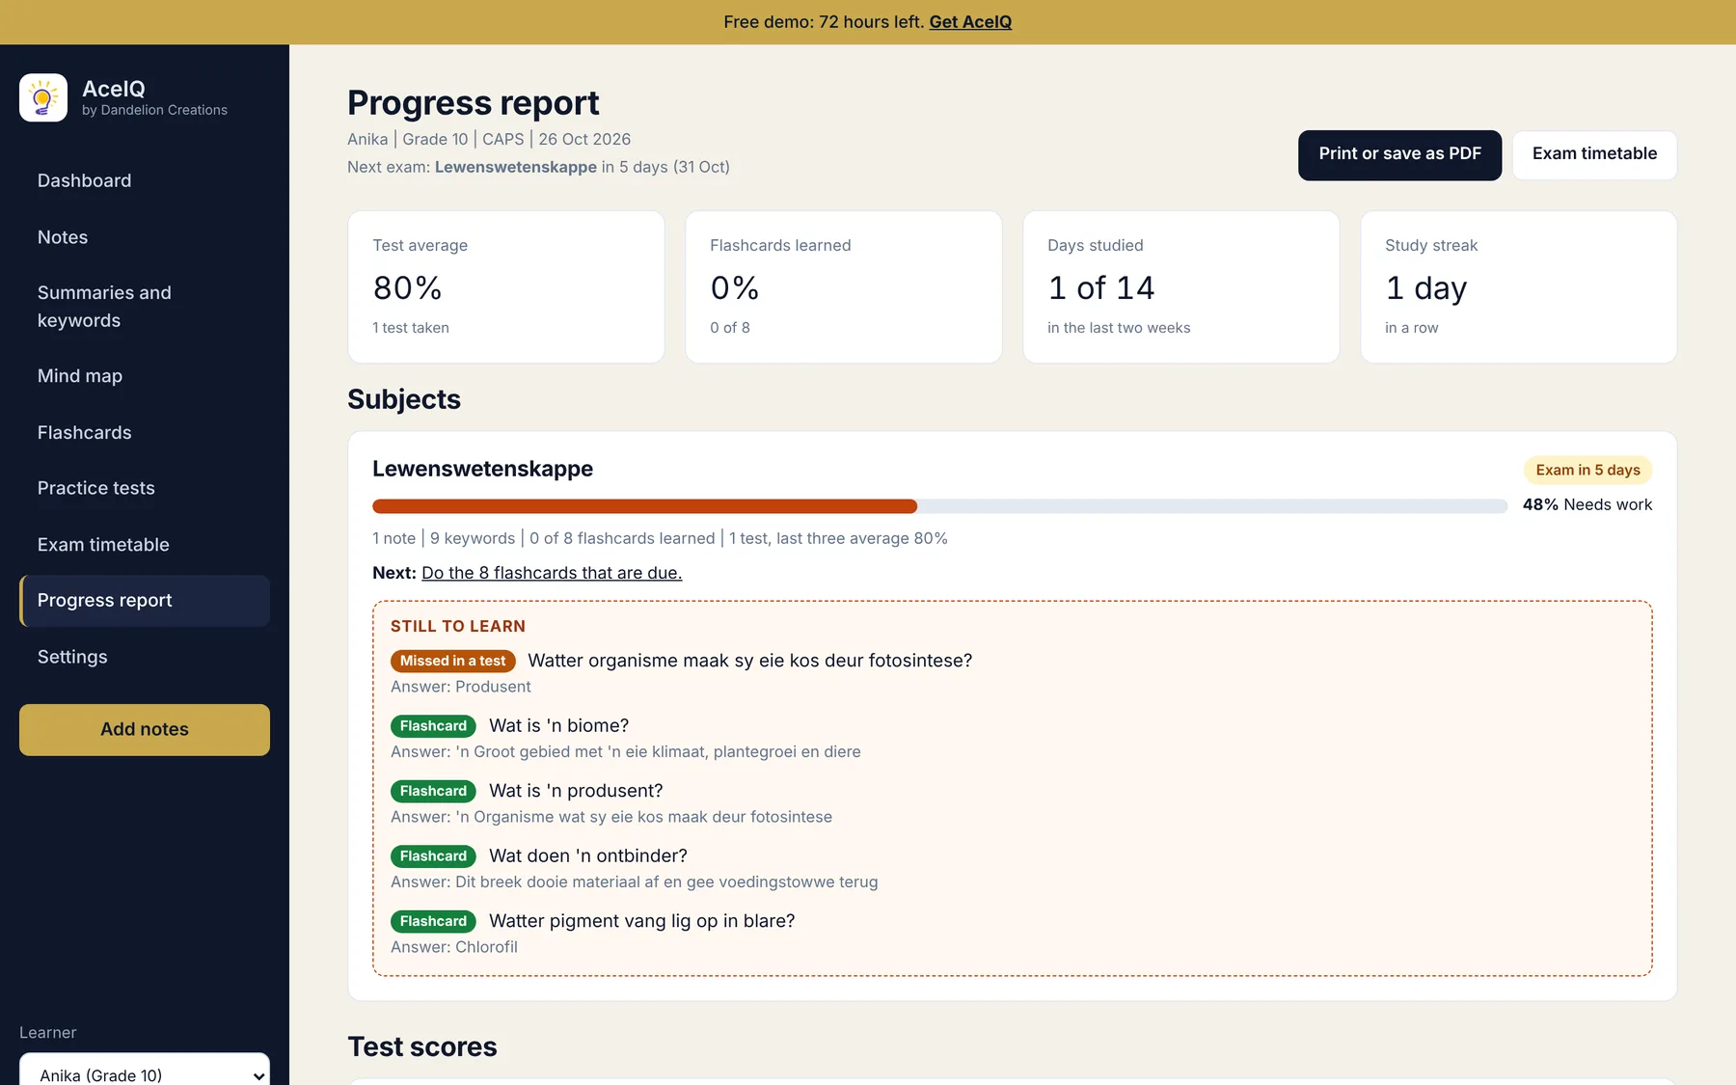1736x1085 pixels.
Task: Select Progress report in the sidebar
Action: pos(145,601)
